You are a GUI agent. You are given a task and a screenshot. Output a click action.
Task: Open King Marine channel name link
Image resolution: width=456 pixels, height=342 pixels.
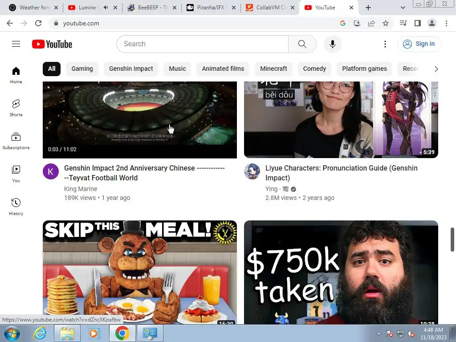coord(81,189)
